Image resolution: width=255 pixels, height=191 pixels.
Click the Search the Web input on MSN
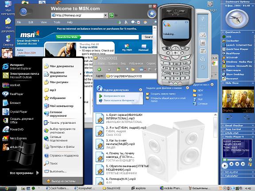pos(110,37)
